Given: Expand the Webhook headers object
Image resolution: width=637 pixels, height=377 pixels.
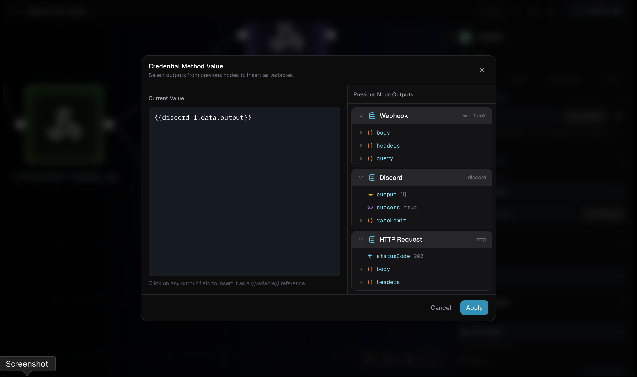Looking at the screenshot, I should 361,146.
